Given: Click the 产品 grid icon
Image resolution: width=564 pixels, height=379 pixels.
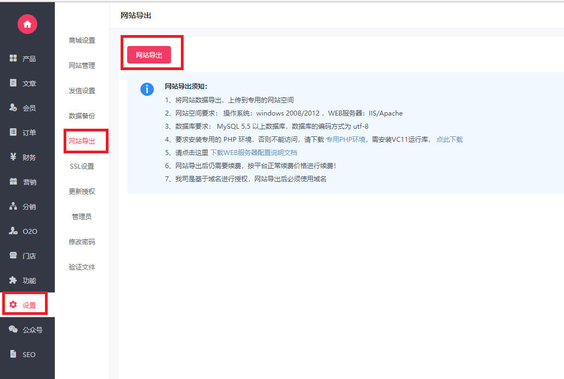Looking at the screenshot, I should (x=13, y=58).
